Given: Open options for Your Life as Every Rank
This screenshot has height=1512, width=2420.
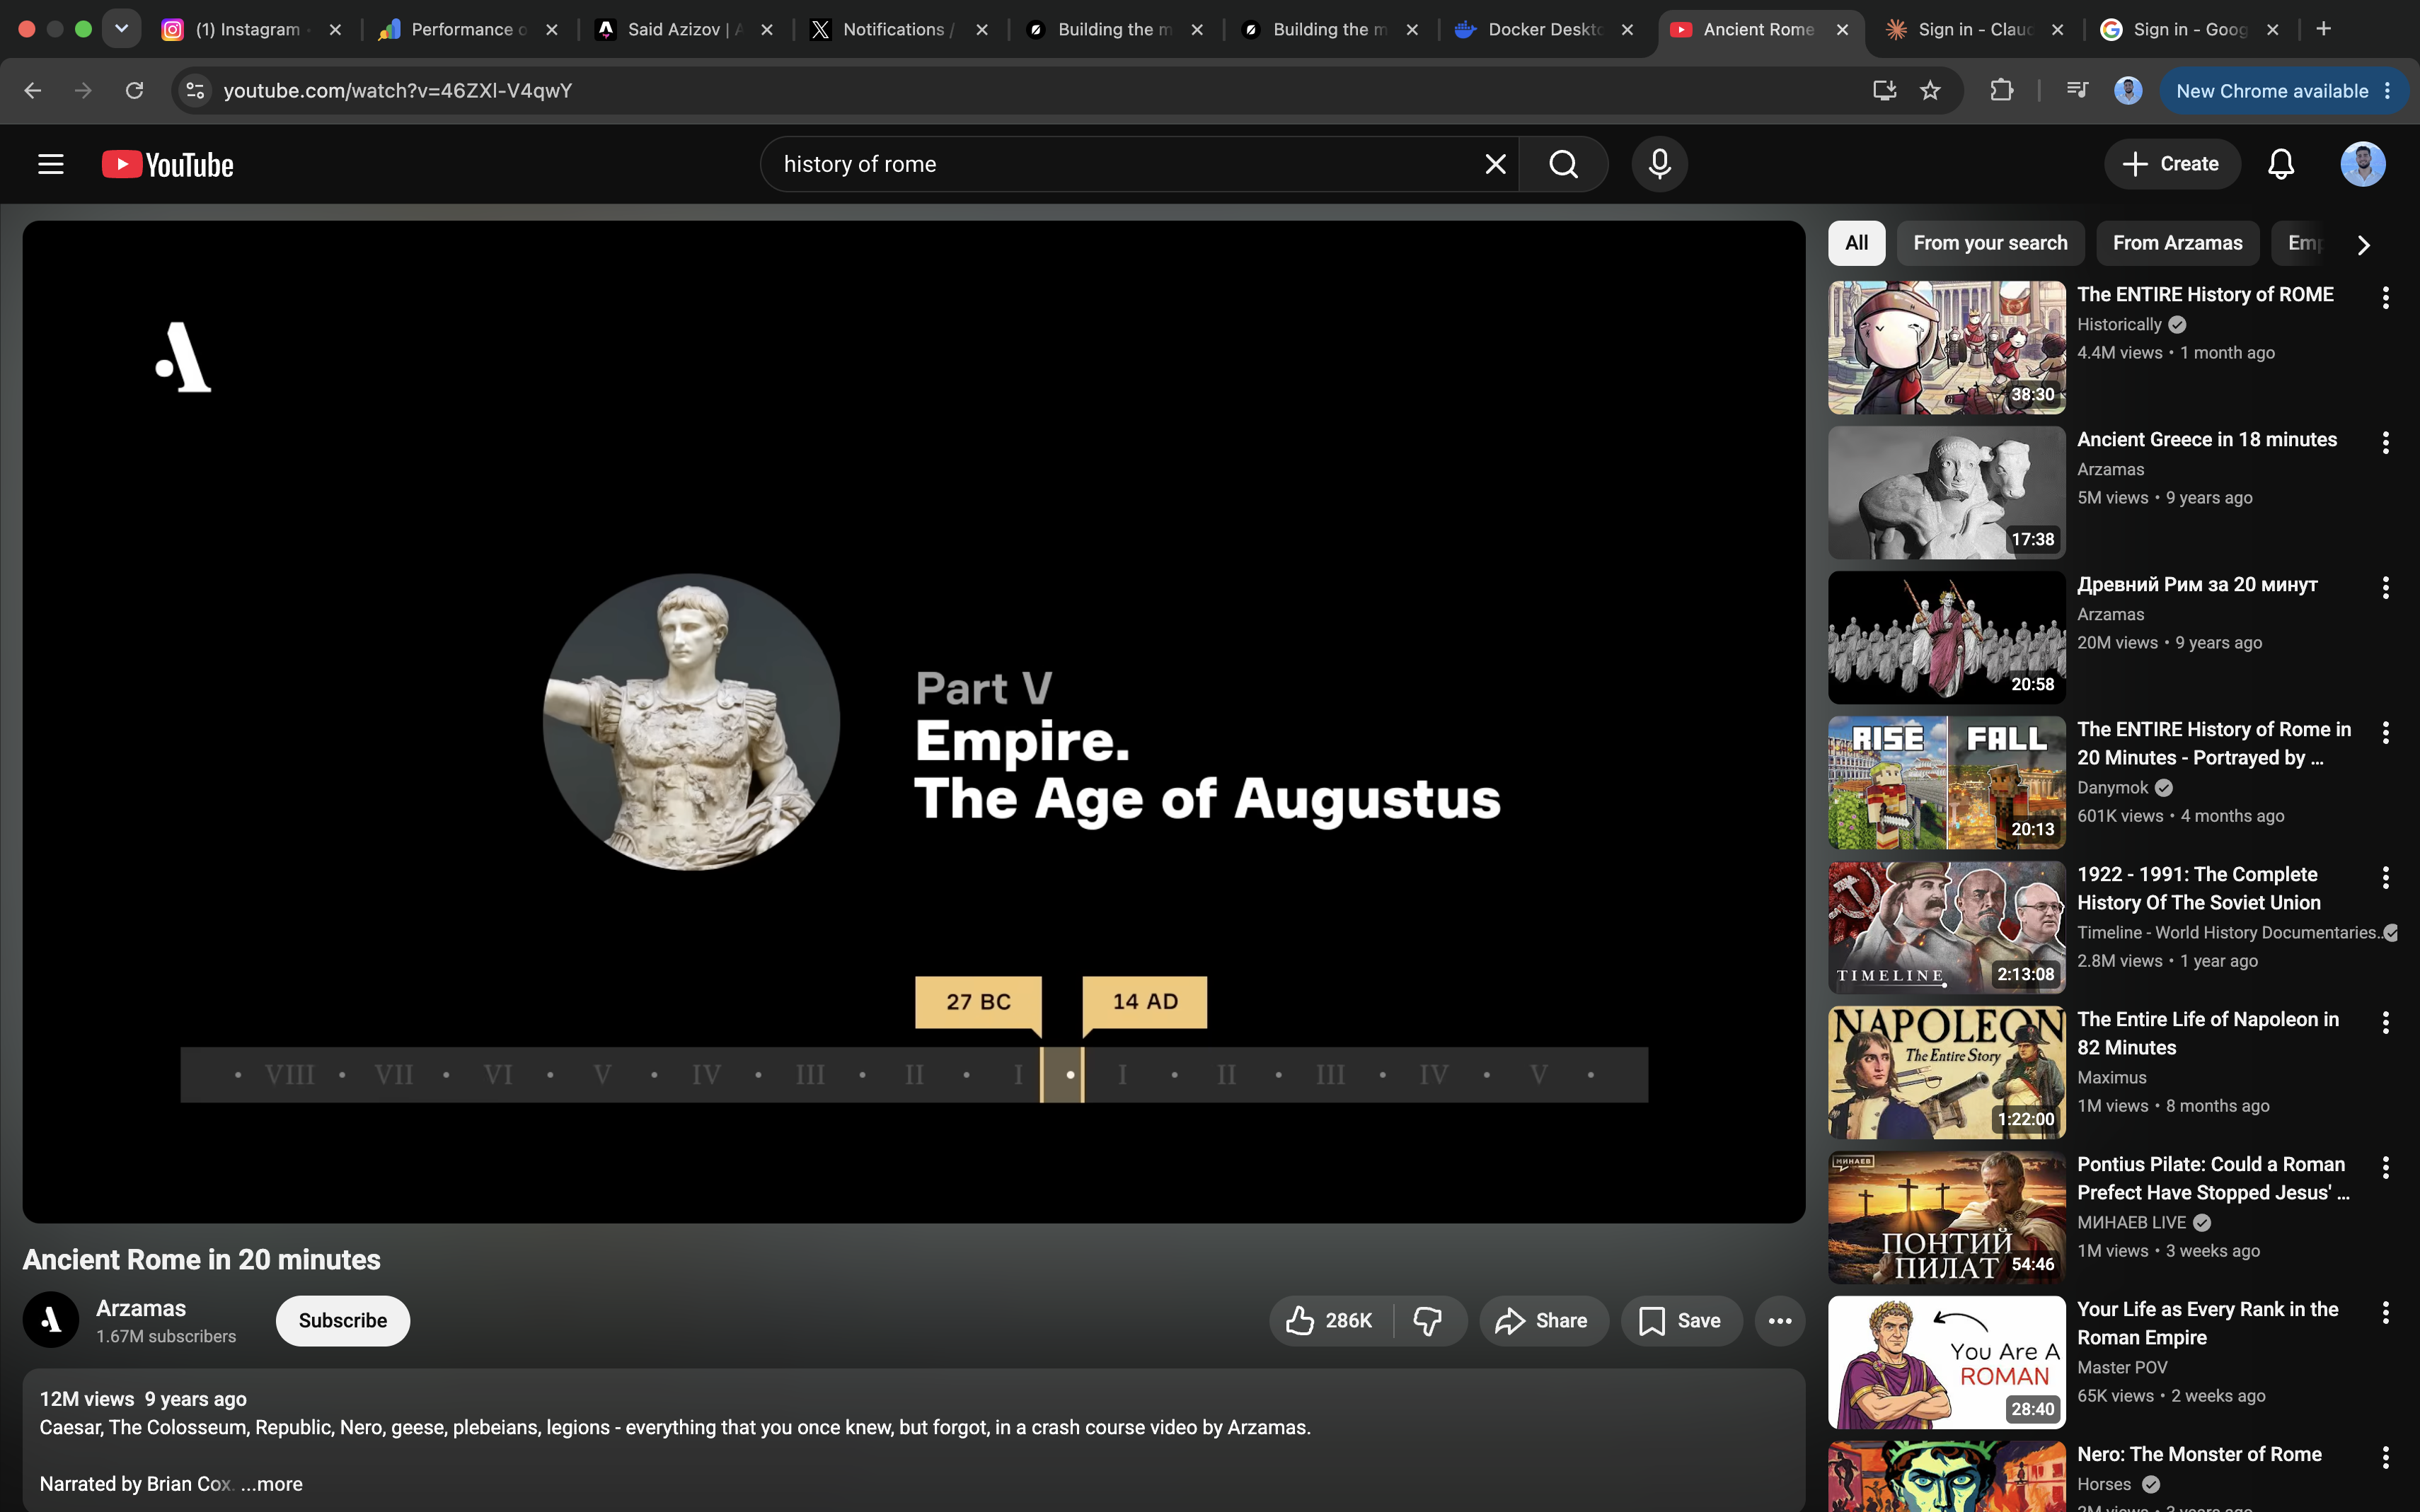Looking at the screenshot, I should coord(2385,1312).
